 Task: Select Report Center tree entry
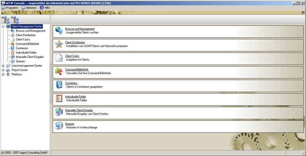(20, 70)
